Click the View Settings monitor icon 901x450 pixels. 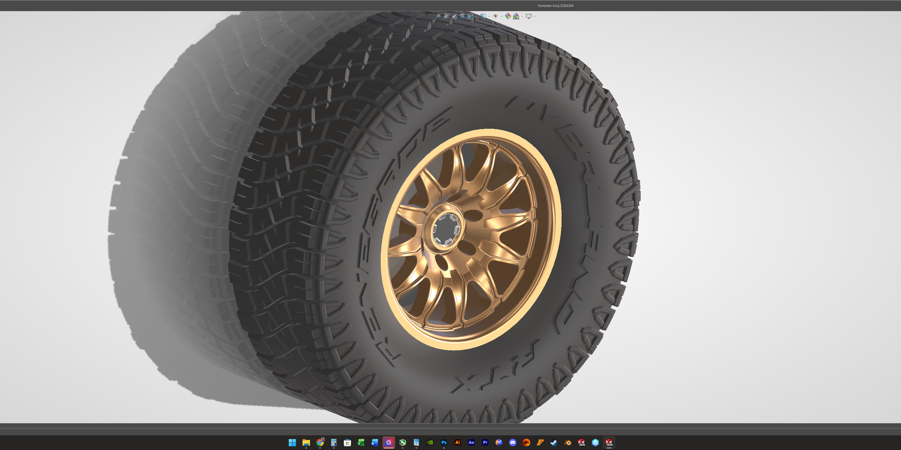coord(529,16)
